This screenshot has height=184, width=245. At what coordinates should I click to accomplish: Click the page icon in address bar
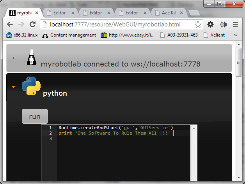coord(45,25)
